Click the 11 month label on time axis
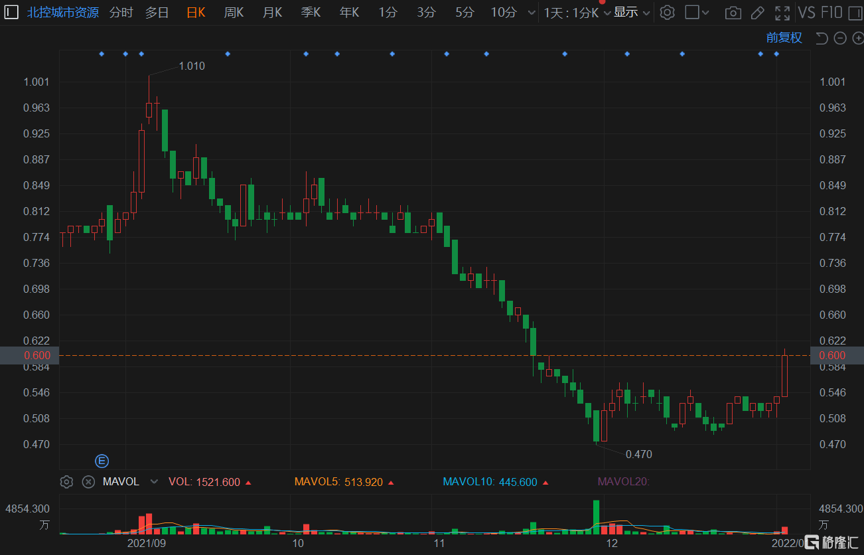 [x=439, y=543]
